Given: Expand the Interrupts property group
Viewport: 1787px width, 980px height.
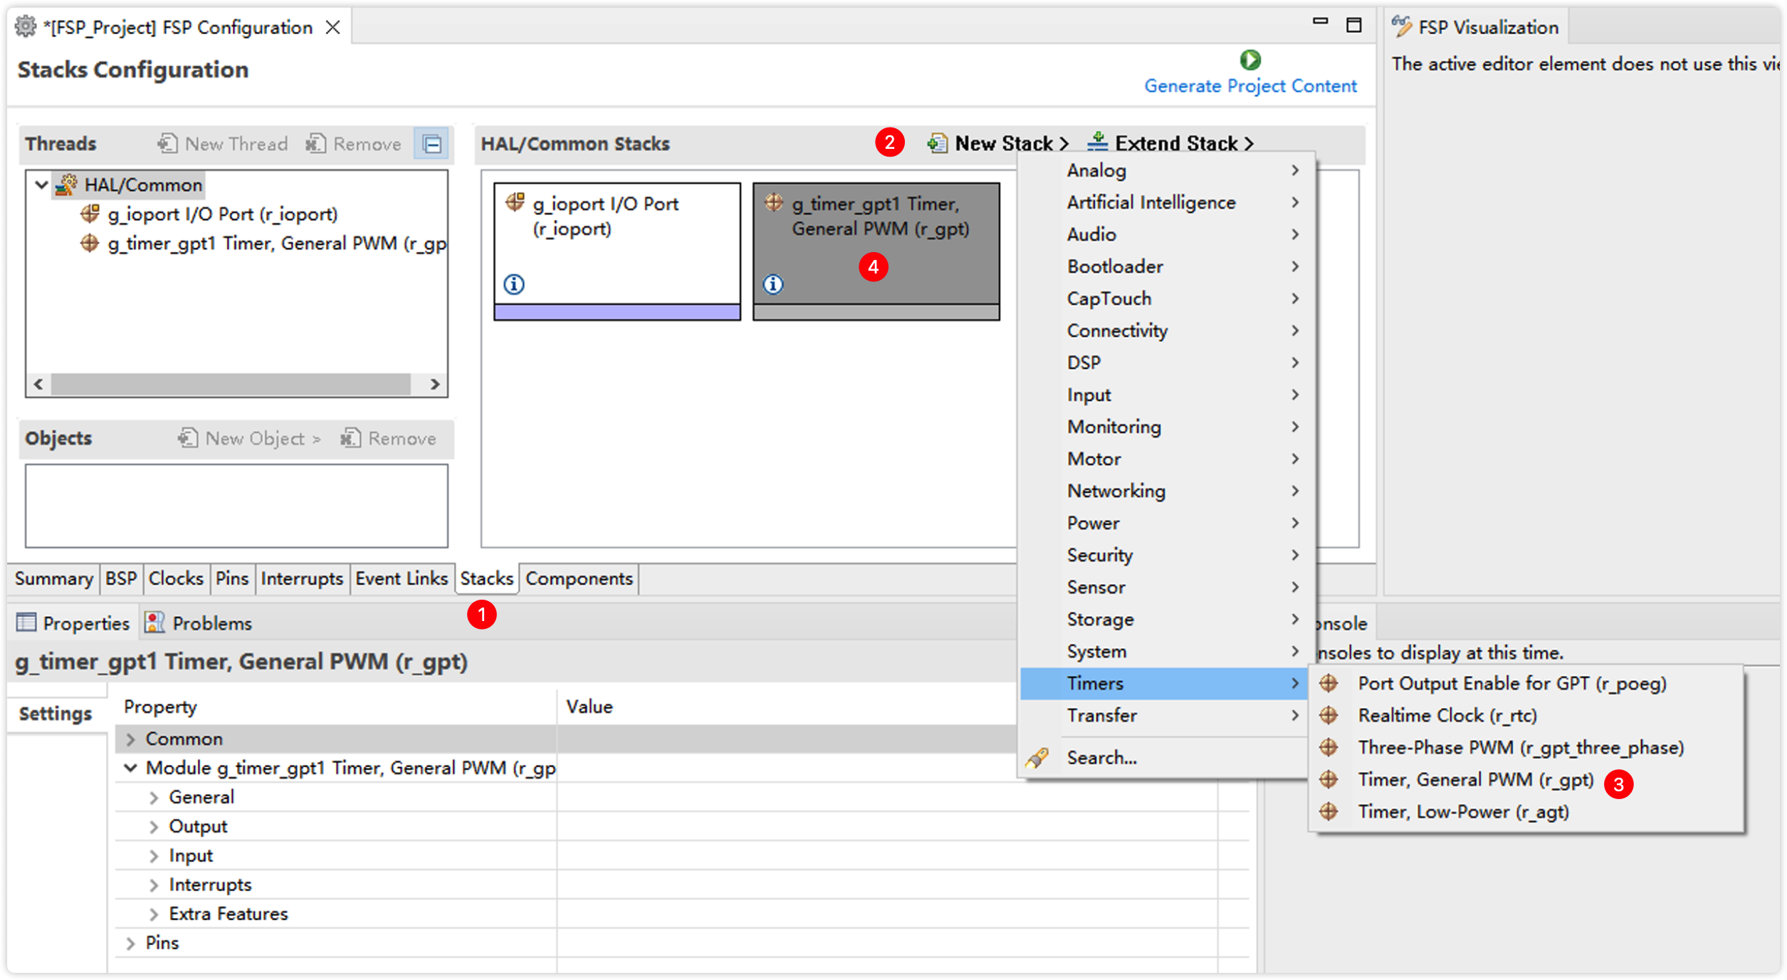Looking at the screenshot, I should [x=153, y=885].
